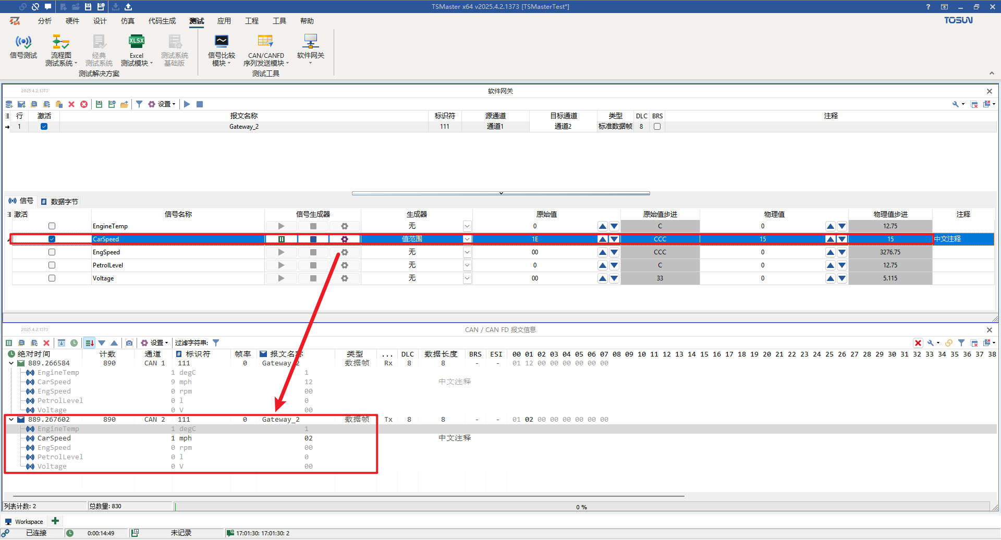Clear the CAN message trace with the red X
Screen dimensions: 1001x540
click(46, 343)
